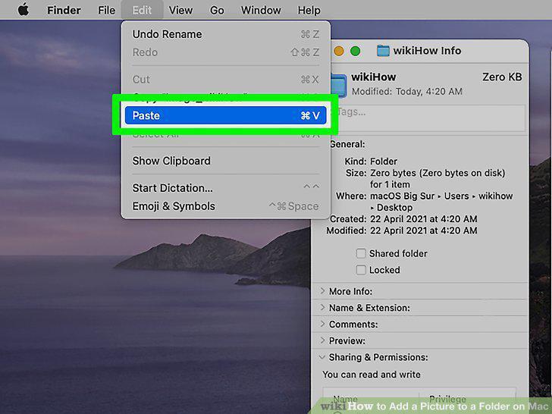
Task: Click the Zero KB size label
Action: coord(502,77)
